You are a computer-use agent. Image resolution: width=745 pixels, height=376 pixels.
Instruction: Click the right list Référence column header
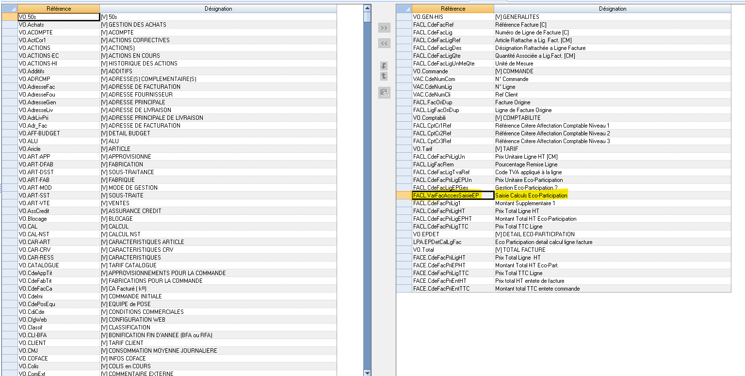pos(453,9)
